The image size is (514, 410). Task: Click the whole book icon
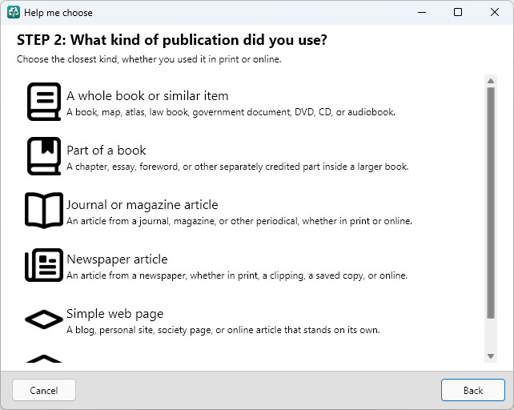click(x=44, y=102)
